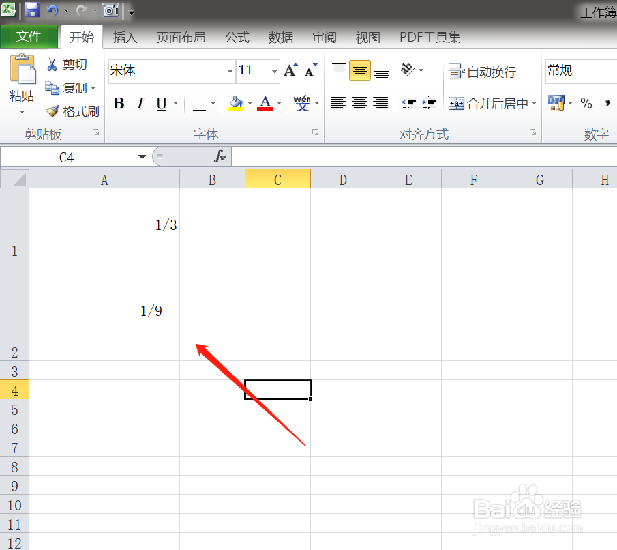This screenshot has width=617, height=550.
Task: Expand the 粘贴 paste options arrow
Action: pyautogui.click(x=22, y=112)
